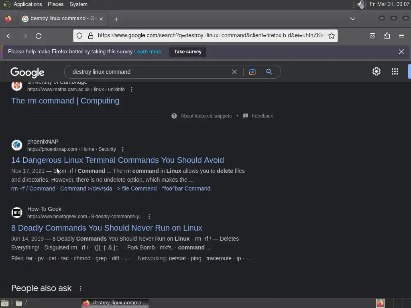Open the Extensions puzzle icon

[x=387, y=36]
